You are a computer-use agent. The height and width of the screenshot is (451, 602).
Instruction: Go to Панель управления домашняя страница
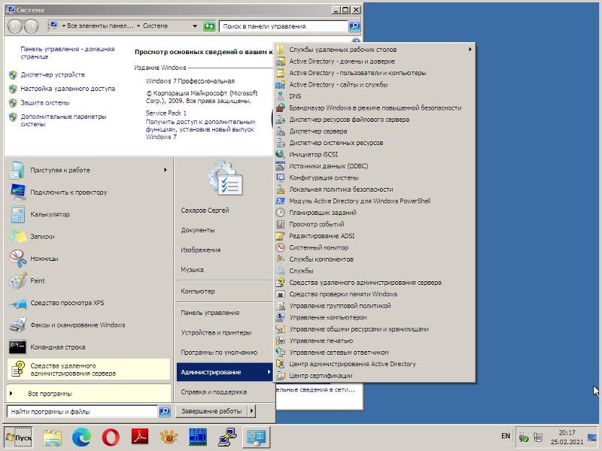point(68,53)
